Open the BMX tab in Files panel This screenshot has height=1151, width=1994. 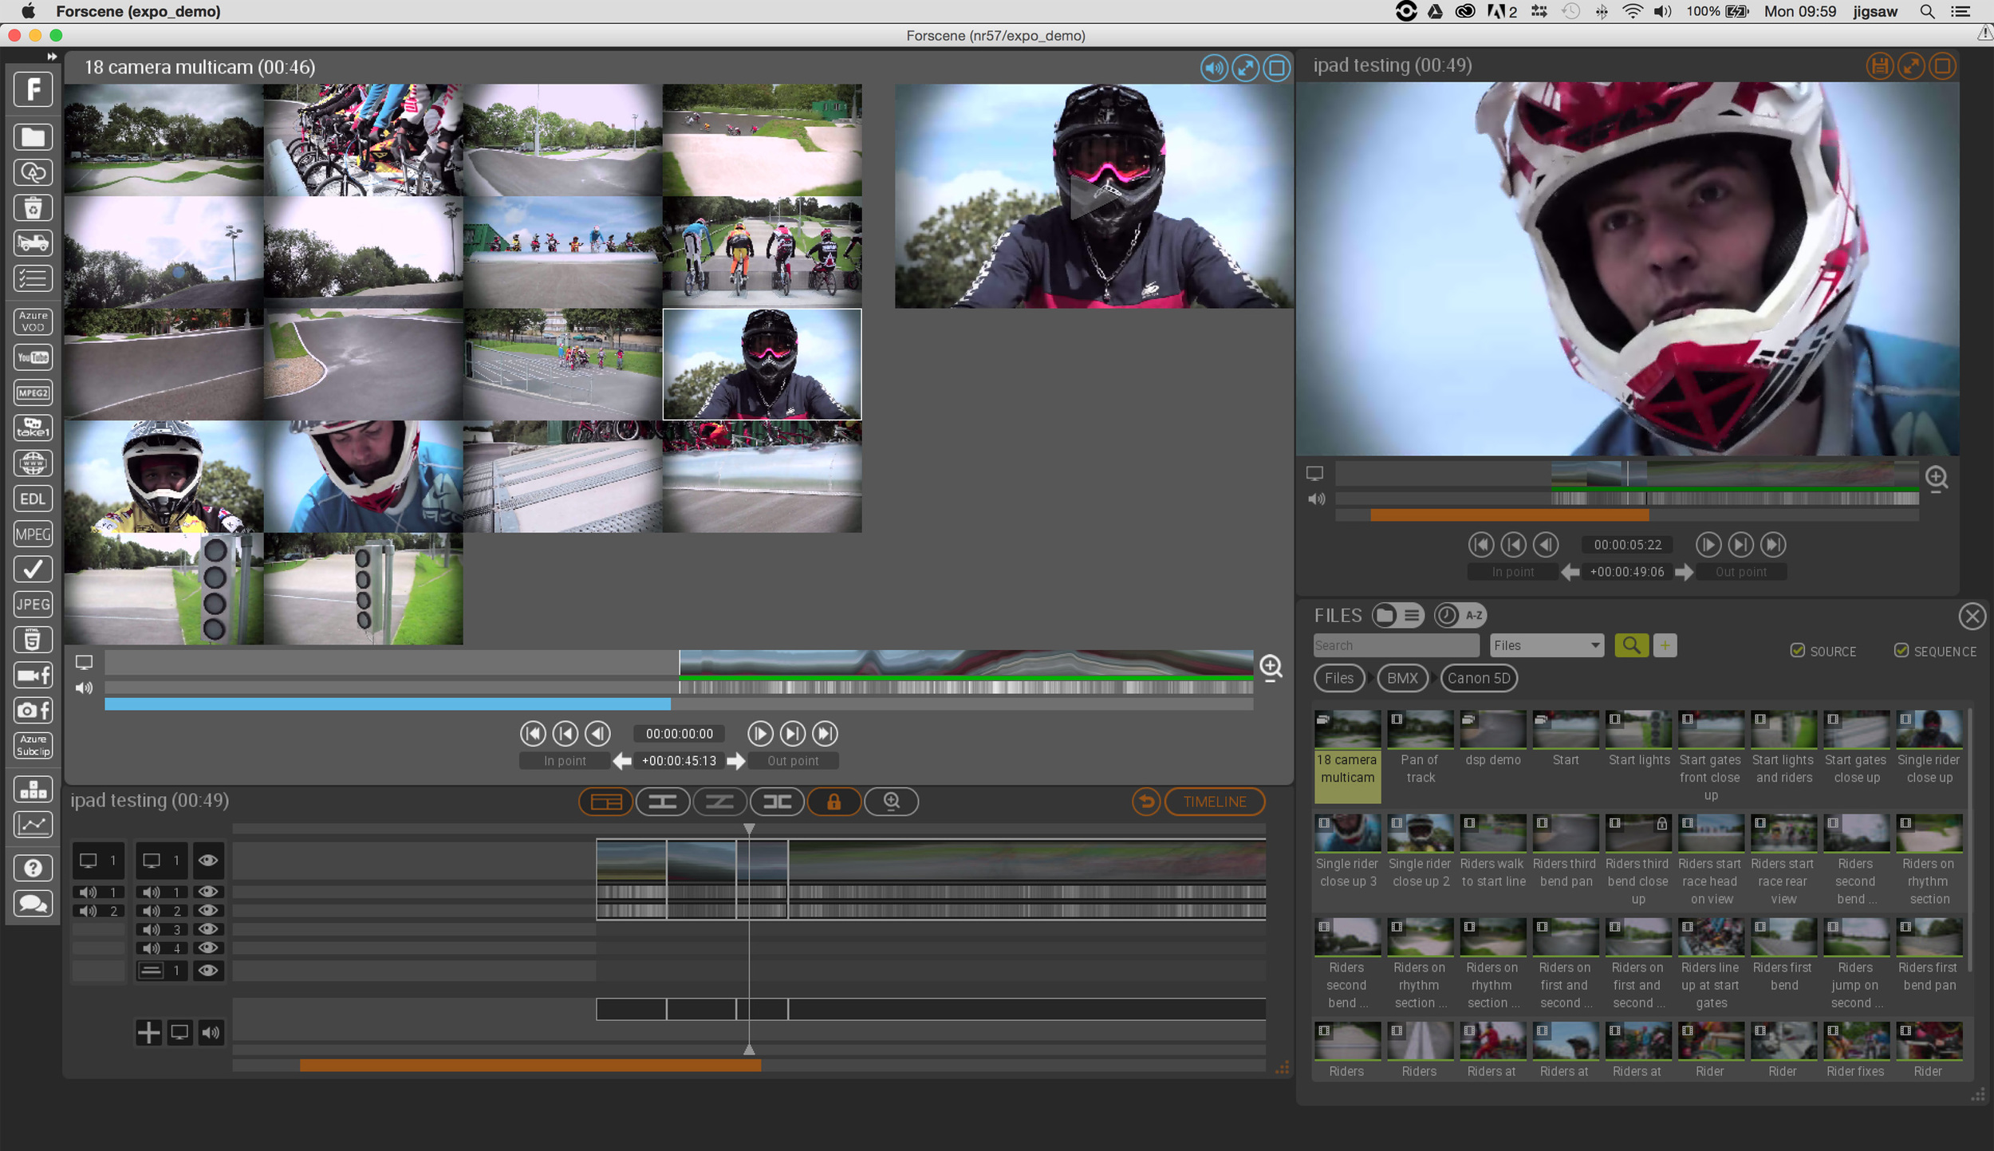[x=1401, y=678]
